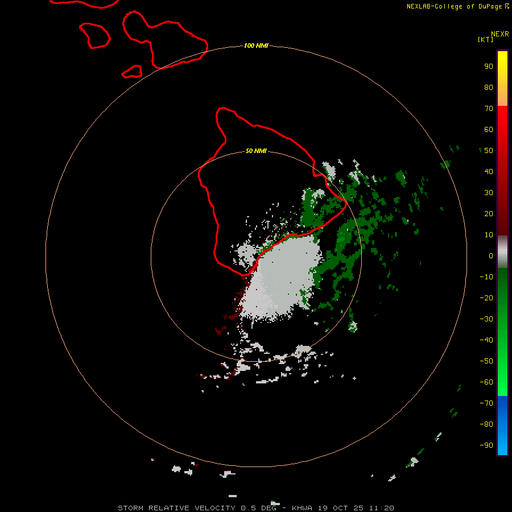Screen dimensions: 512x512
Task: Click the -20 scale value
Action: click(486, 298)
